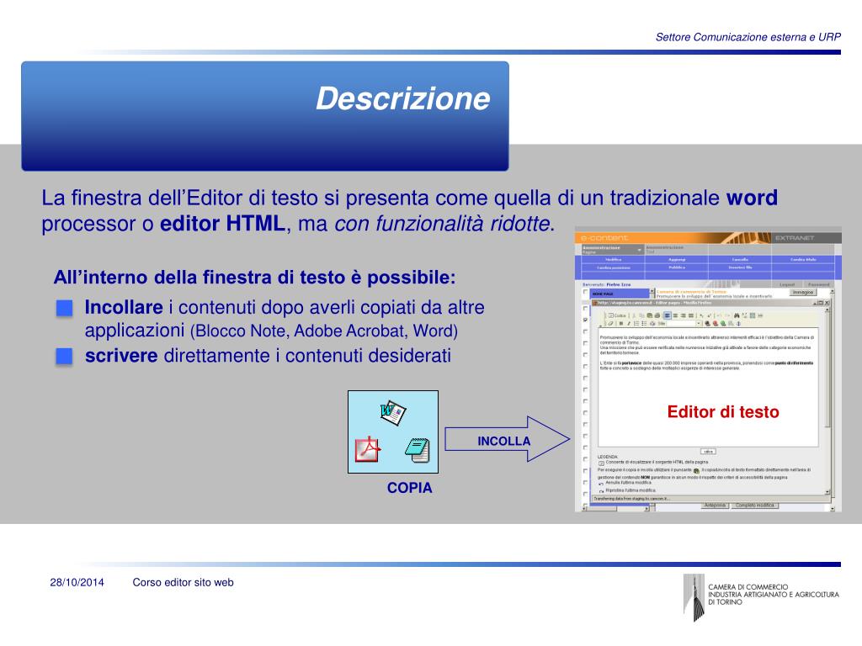Click the Cambia posizione menu item
862x646 pixels.
coord(614,267)
